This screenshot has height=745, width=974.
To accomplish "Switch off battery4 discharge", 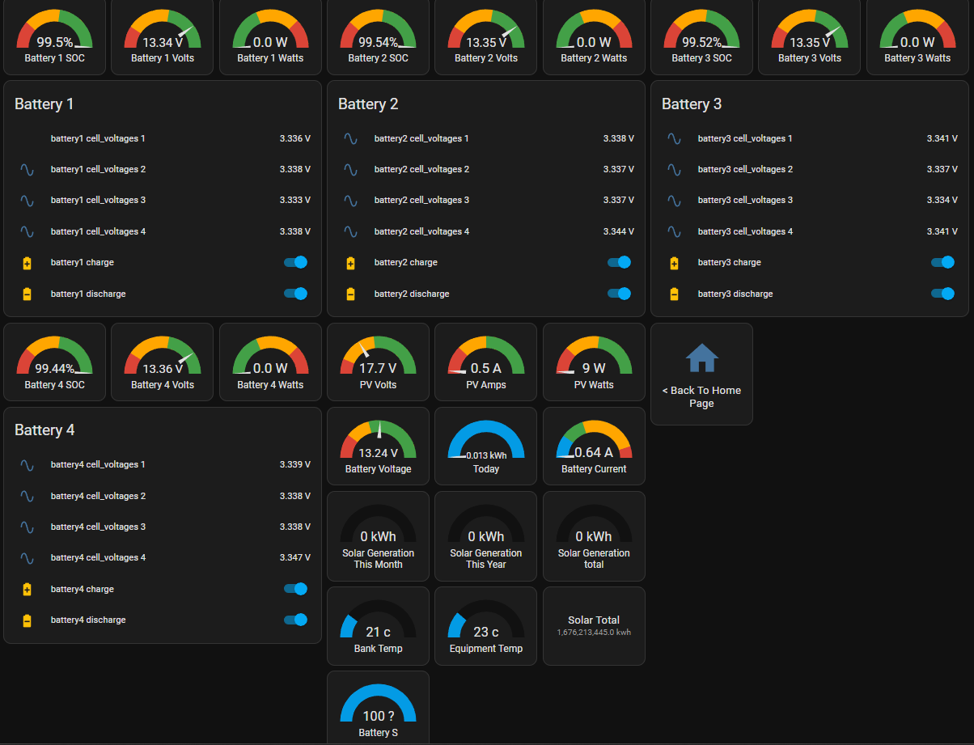I will 295,620.
